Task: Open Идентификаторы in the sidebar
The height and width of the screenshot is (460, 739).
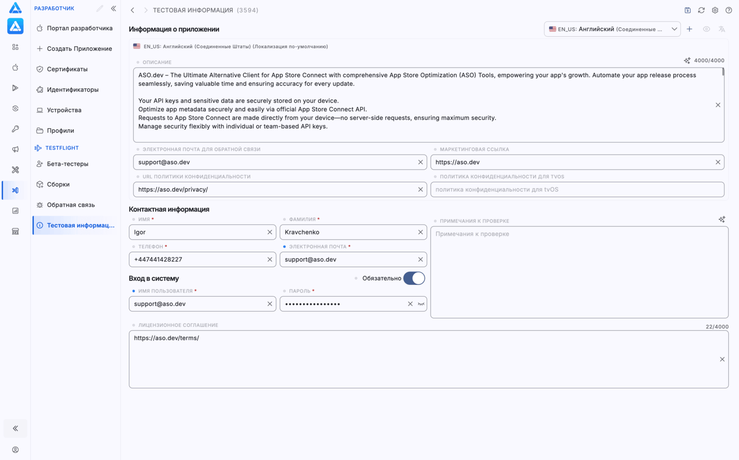Action: pos(75,90)
